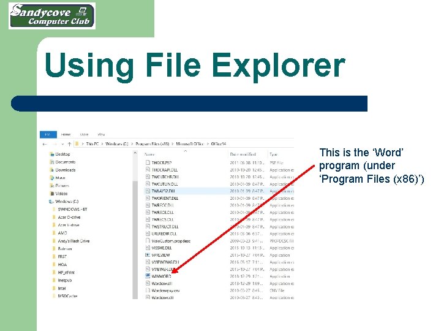441x331 pixels.
Task: Select the 'VISSHE.DLL' file name
Action: coord(162,248)
